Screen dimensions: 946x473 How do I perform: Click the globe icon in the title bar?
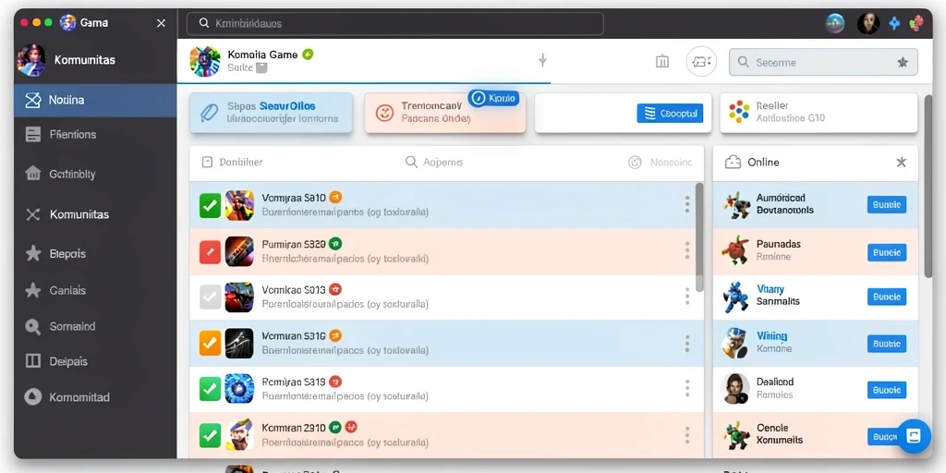tap(835, 23)
